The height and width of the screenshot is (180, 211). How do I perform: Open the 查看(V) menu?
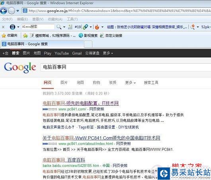38,19
